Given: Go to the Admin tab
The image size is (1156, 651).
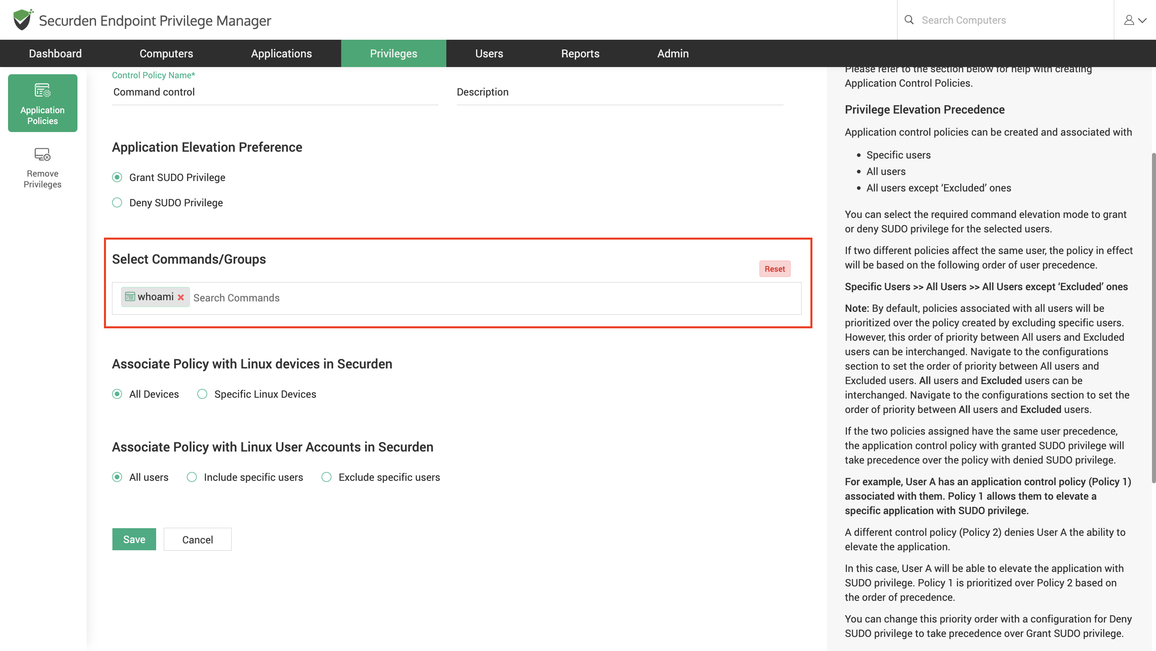Looking at the screenshot, I should click(673, 53).
